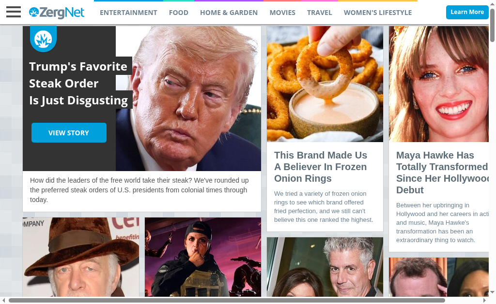Click the onion rings photo thumbnail

tap(325, 84)
